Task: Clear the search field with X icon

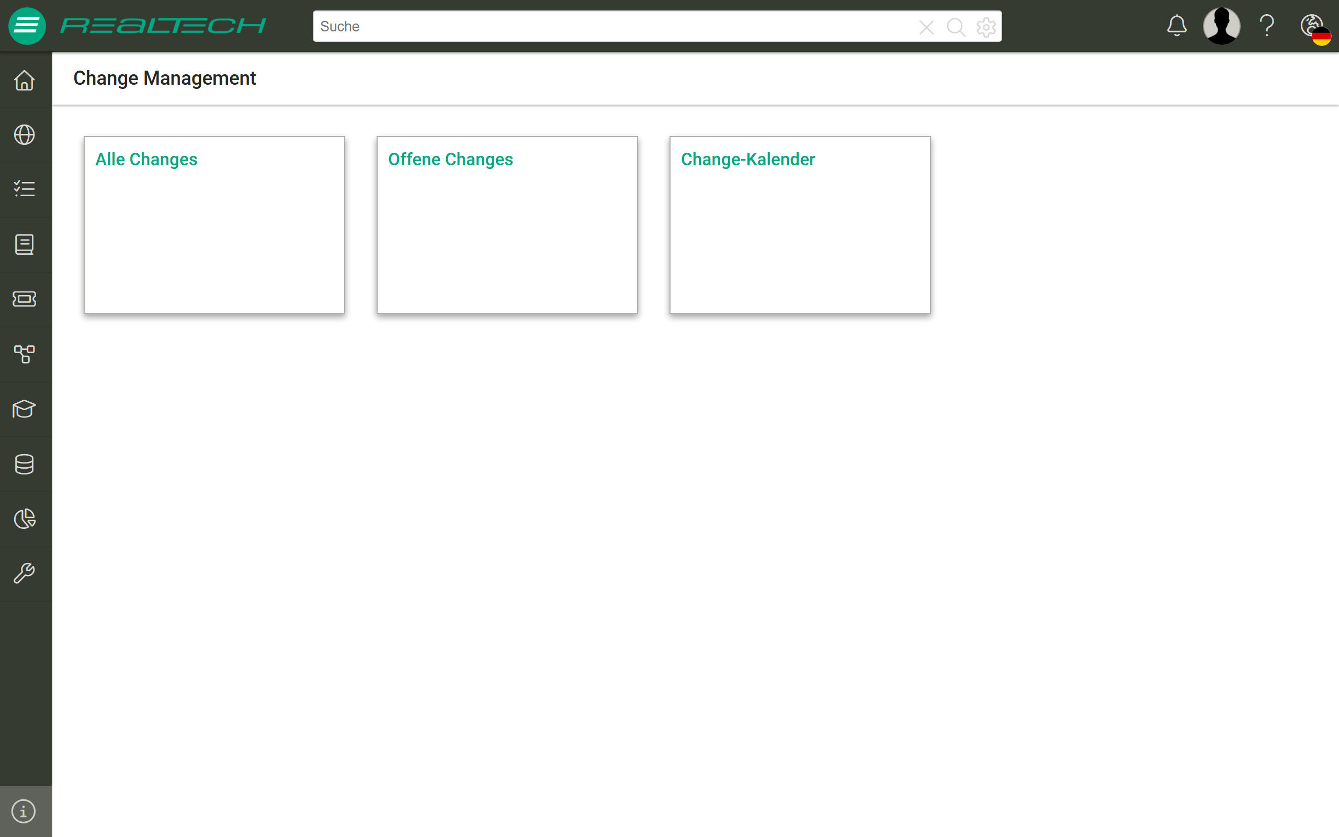Action: 926,27
